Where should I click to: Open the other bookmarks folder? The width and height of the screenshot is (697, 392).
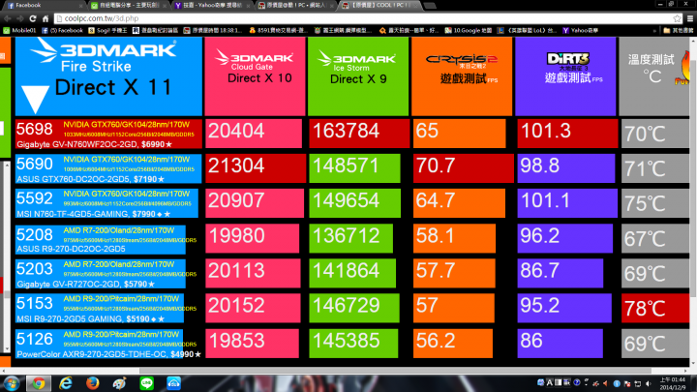click(679, 31)
